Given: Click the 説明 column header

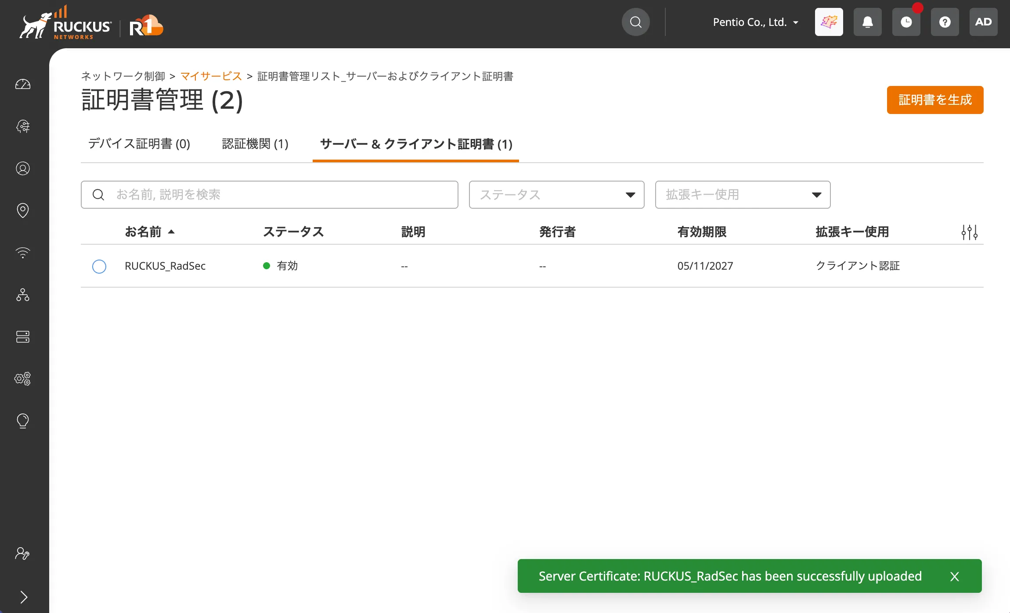Looking at the screenshot, I should click(x=413, y=232).
